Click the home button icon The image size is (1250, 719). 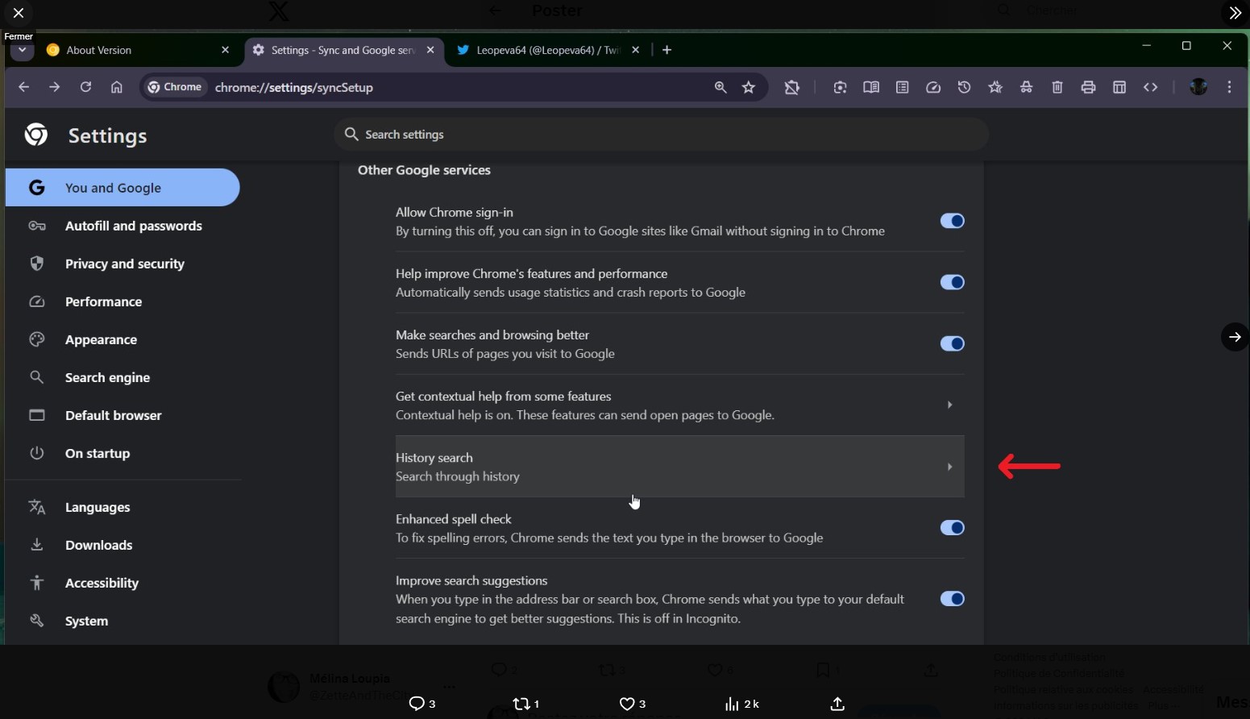coord(117,88)
